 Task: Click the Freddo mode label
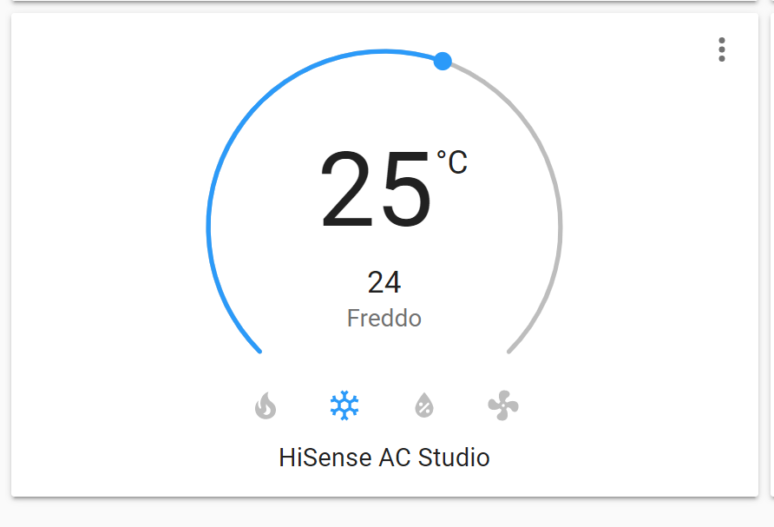coord(384,318)
